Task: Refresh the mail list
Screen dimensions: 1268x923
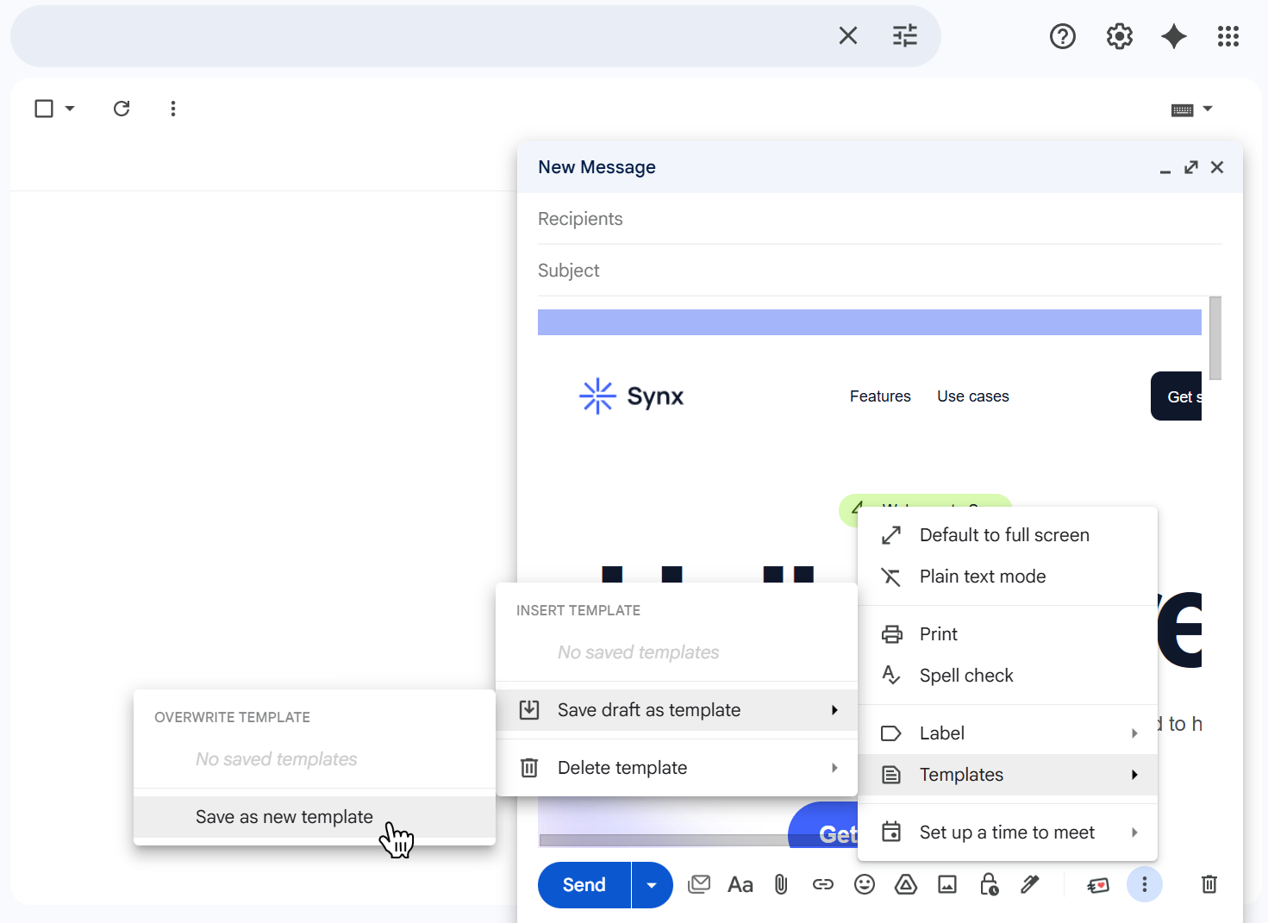Action: click(122, 109)
